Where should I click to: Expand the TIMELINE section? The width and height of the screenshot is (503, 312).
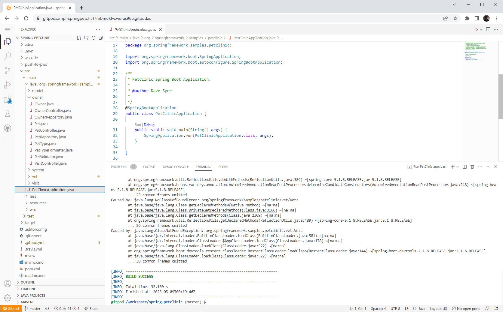pyautogui.click(x=60, y=289)
